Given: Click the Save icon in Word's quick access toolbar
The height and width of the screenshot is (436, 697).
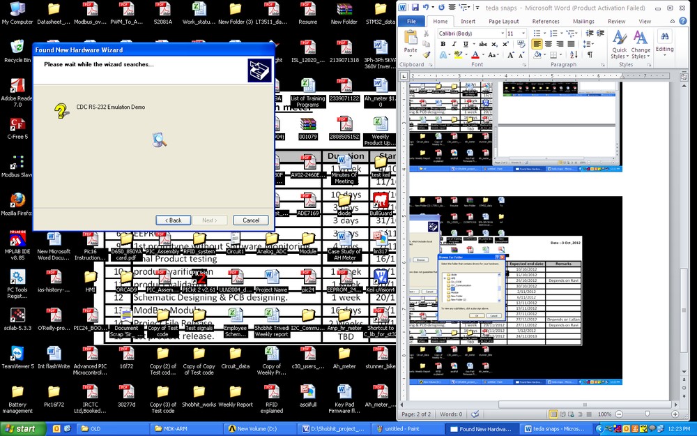Looking at the screenshot, I should click(415, 8).
